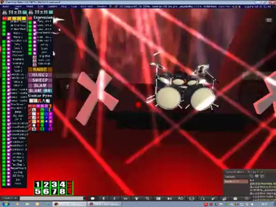Pick the blue swatch in Pyro color grid
The width and height of the screenshot is (276, 207).
(46, 114)
